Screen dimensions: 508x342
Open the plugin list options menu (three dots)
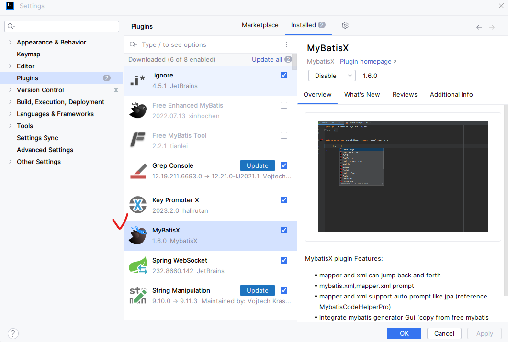287,44
